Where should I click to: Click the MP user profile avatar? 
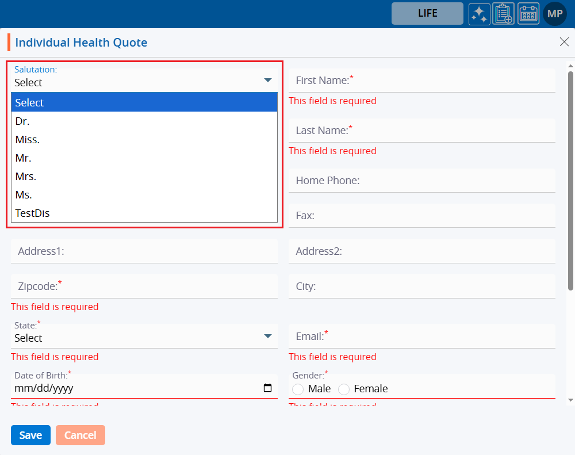(554, 14)
